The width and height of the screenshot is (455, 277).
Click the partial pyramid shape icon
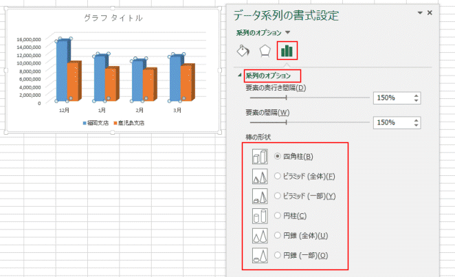click(260, 196)
